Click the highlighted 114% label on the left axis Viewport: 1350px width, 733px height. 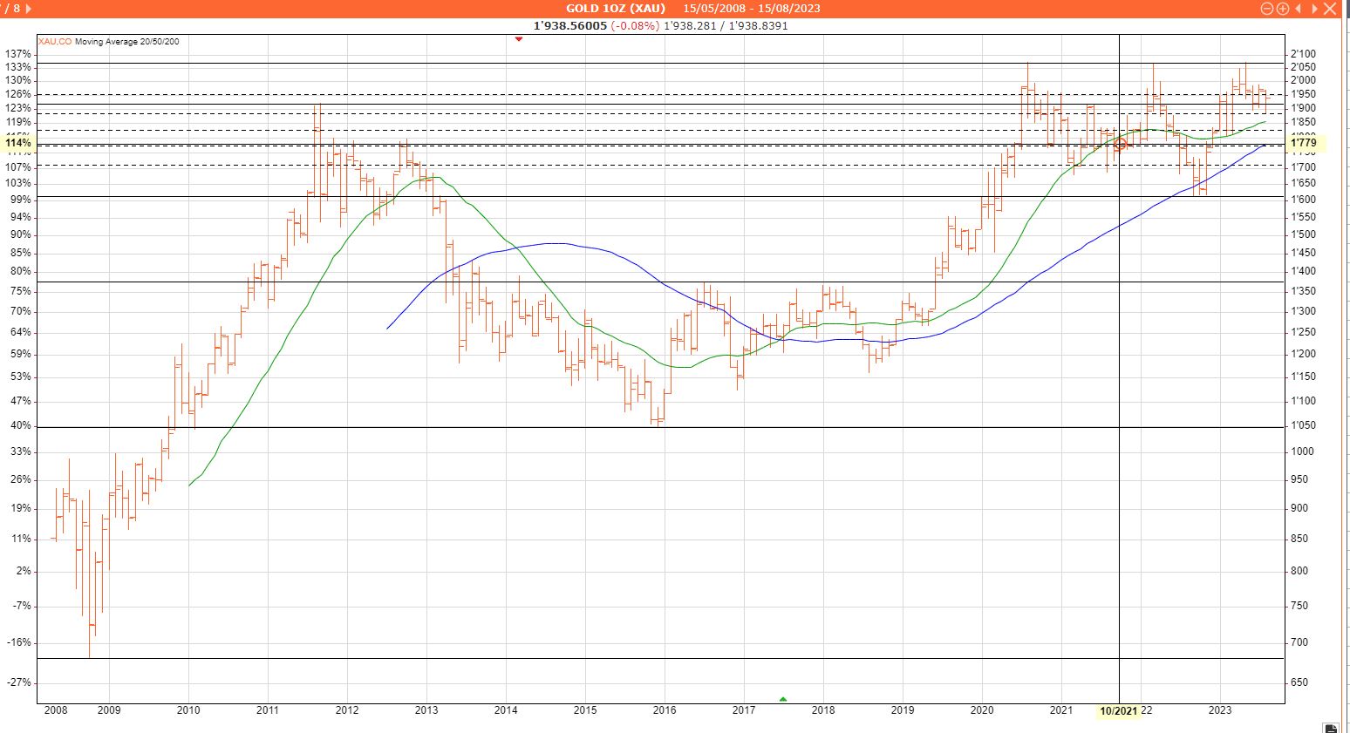pos(18,143)
